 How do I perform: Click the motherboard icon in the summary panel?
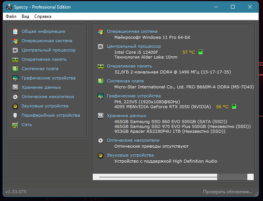click(101, 81)
